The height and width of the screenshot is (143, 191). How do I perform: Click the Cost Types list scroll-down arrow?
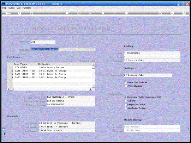pyautogui.click(x=94, y=86)
